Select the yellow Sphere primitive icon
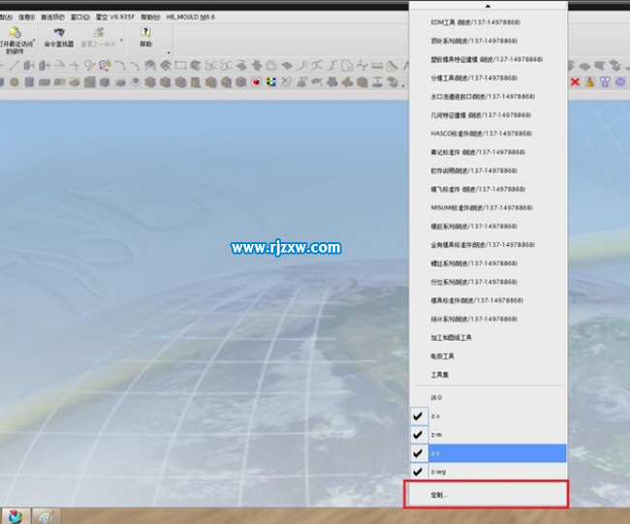630x524 pixels. (x=15, y=82)
